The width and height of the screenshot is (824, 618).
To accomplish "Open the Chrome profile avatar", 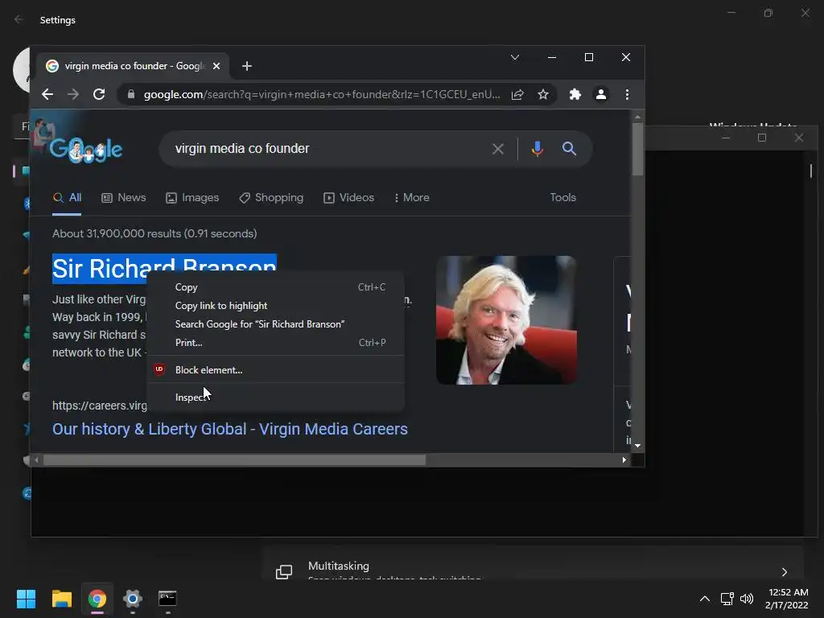I will point(600,95).
